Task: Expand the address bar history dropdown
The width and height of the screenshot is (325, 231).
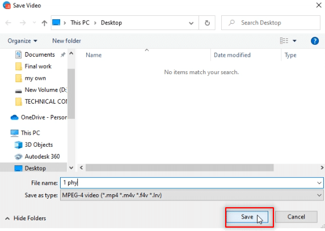Action: click(x=191, y=23)
